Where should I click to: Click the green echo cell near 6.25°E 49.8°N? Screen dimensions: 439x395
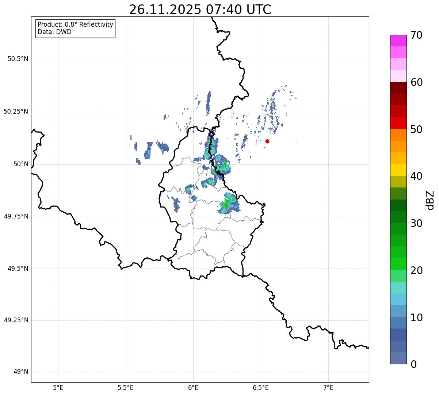229,203
